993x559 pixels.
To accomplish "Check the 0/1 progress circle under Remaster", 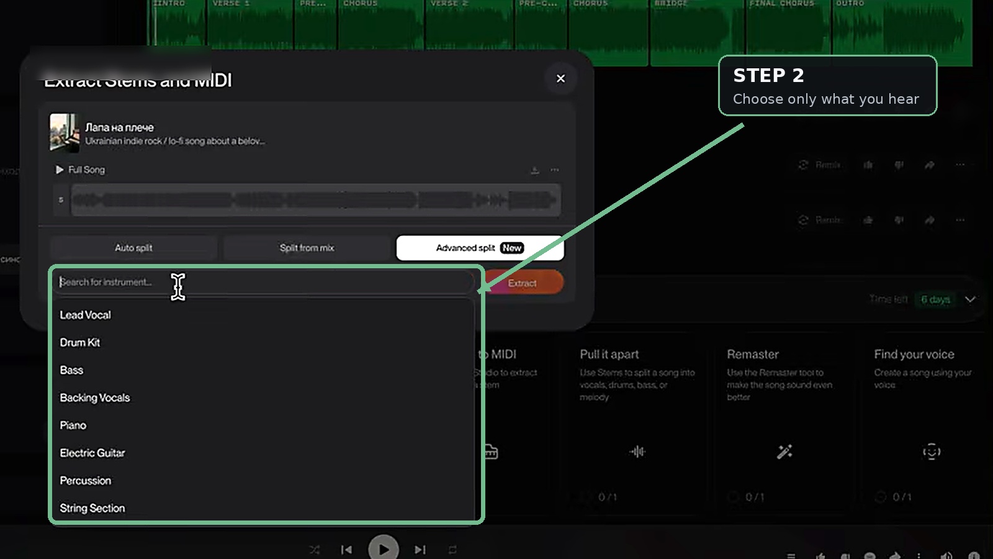I will [733, 497].
